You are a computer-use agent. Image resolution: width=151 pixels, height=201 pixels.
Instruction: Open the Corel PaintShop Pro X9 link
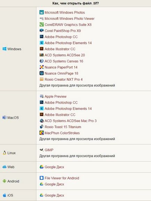[63, 31]
